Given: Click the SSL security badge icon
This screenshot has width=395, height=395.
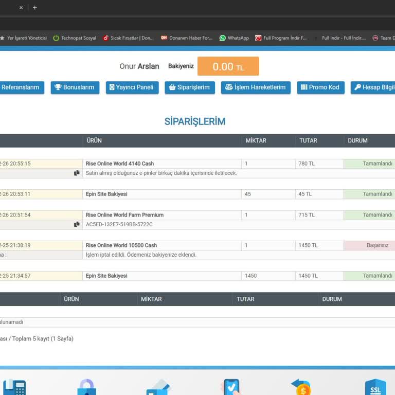Looking at the screenshot, I should [375, 387].
